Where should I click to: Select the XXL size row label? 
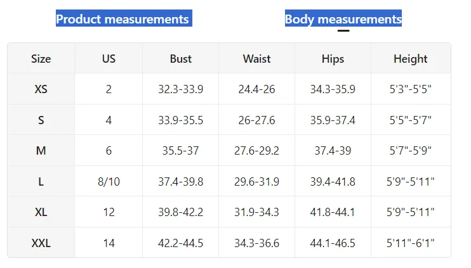tap(41, 243)
